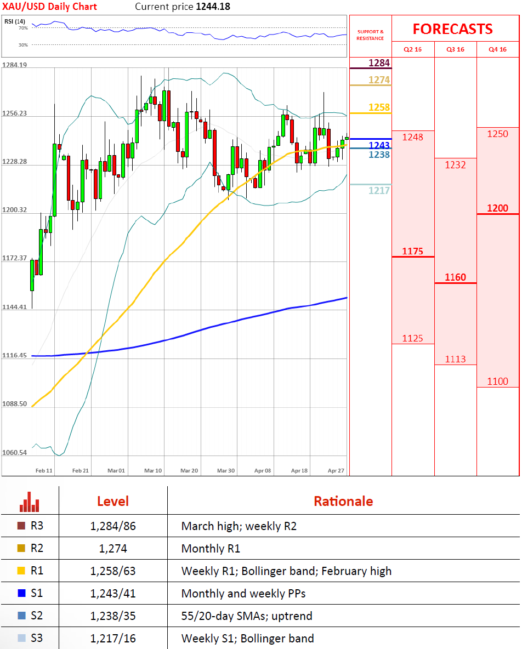522x649 pixels.
Task: Click the 1274 resistance level
Action: (379, 80)
